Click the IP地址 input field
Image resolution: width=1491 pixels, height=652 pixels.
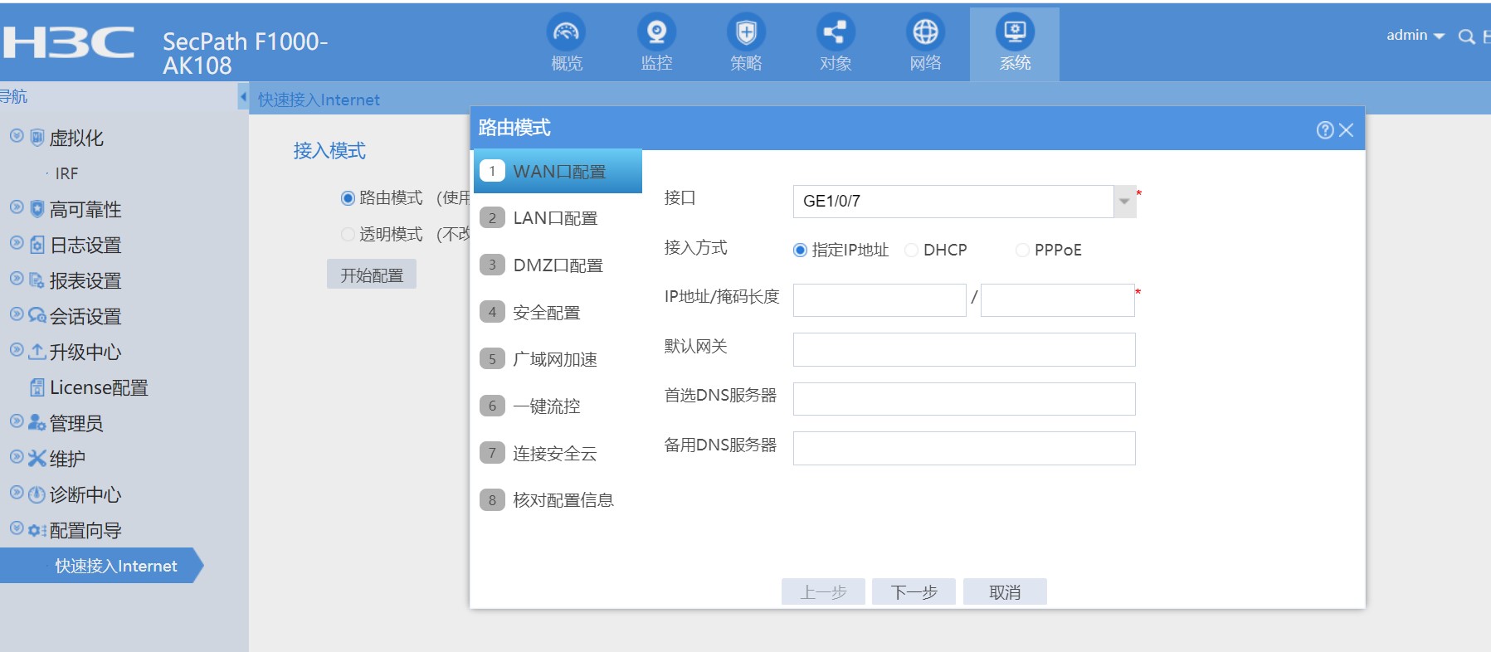[x=879, y=300]
